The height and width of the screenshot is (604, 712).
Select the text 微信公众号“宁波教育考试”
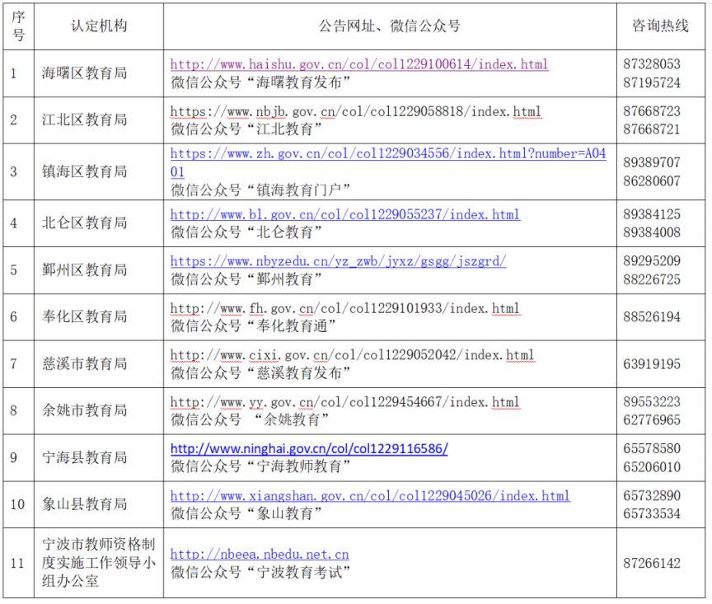[260, 572]
